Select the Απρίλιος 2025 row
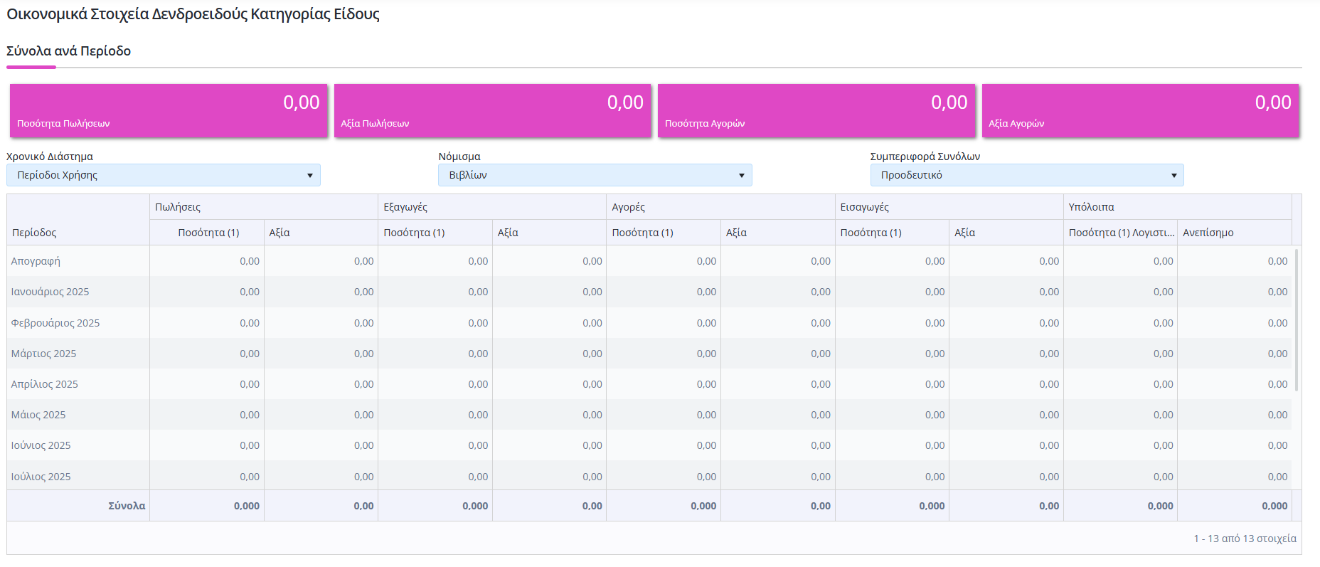The width and height of the screenshot is (1320, 567). point(649,384)
